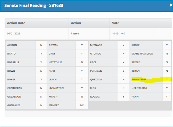Click the Y vote beside TOWNSEND
Image resolution: width=173 pixels, height=127 pixels.
[x=167, y=79]
